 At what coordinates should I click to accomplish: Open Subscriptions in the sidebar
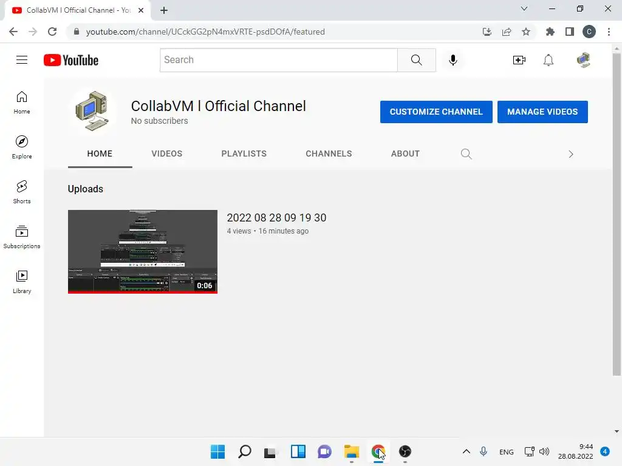pyautogui.click(x=22, y=237)
